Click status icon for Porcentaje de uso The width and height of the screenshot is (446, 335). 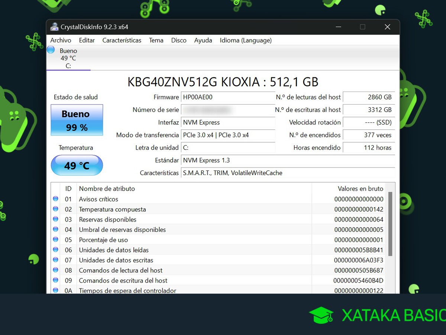(x=56, y=239)
